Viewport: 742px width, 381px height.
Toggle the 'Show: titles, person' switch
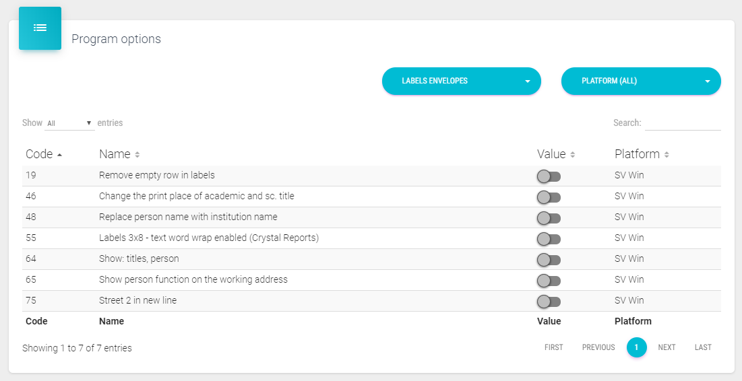coord(549,260)
